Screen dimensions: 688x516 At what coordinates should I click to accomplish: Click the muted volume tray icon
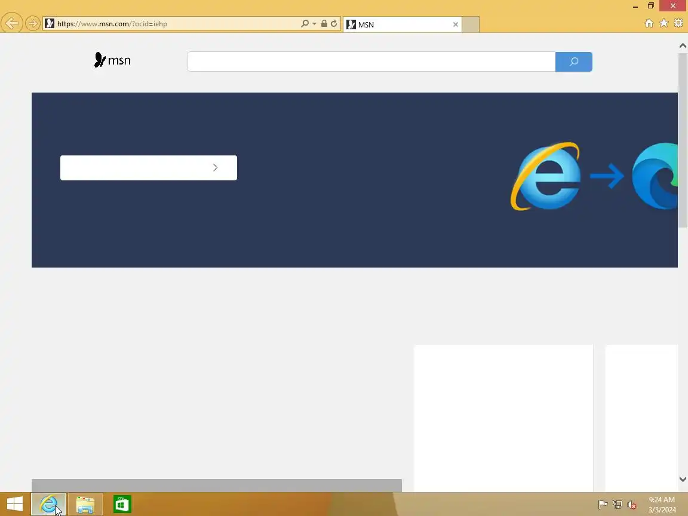[x=632, y=505]
